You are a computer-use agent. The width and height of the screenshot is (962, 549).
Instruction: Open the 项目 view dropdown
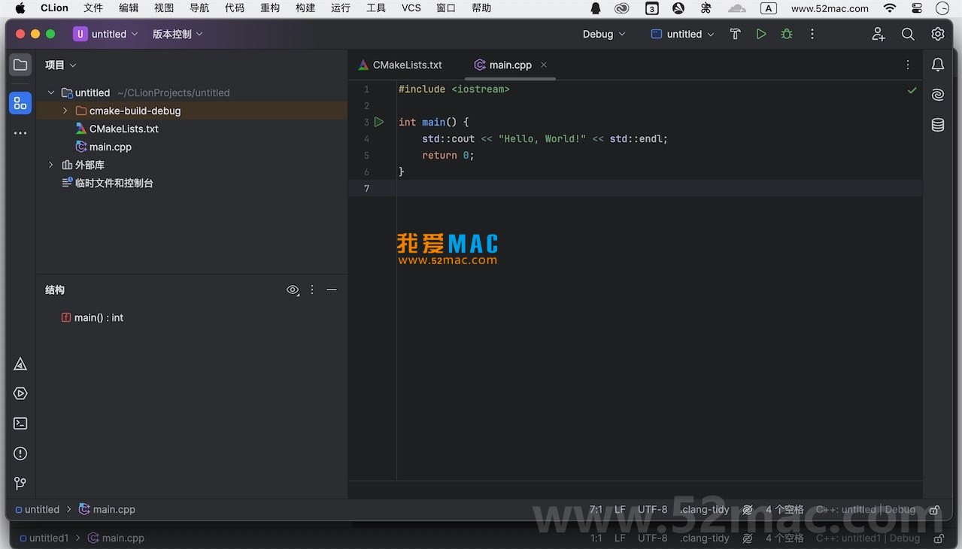(x=61, y=65)
